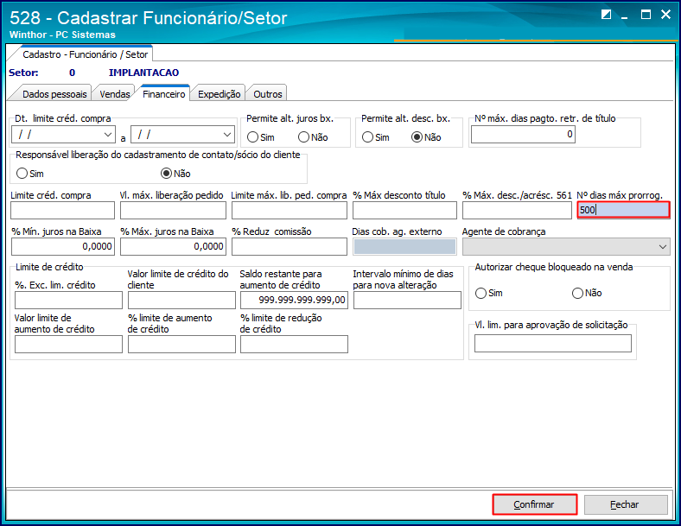Expand the start date of Dt. limite créd. compra
Image resolution: width=681 pixels, height=526 pixels.
tap(108, 135)
